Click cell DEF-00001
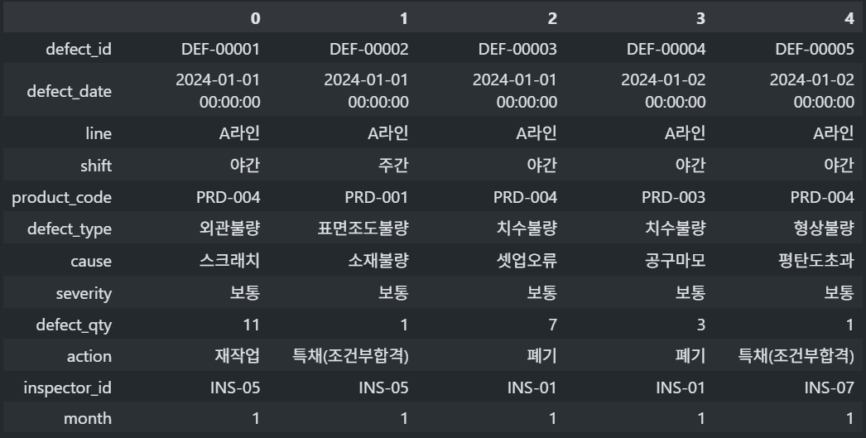Image resolution: width=866 pixels, height=438 pixels. (x=220, y=49)
